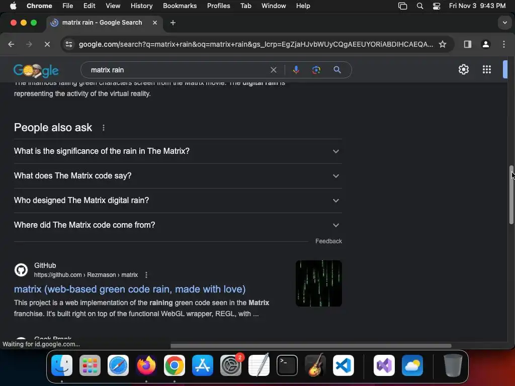Open Launchpad from the Dock
Screen dimensions: 515x386
pos(90,365)
